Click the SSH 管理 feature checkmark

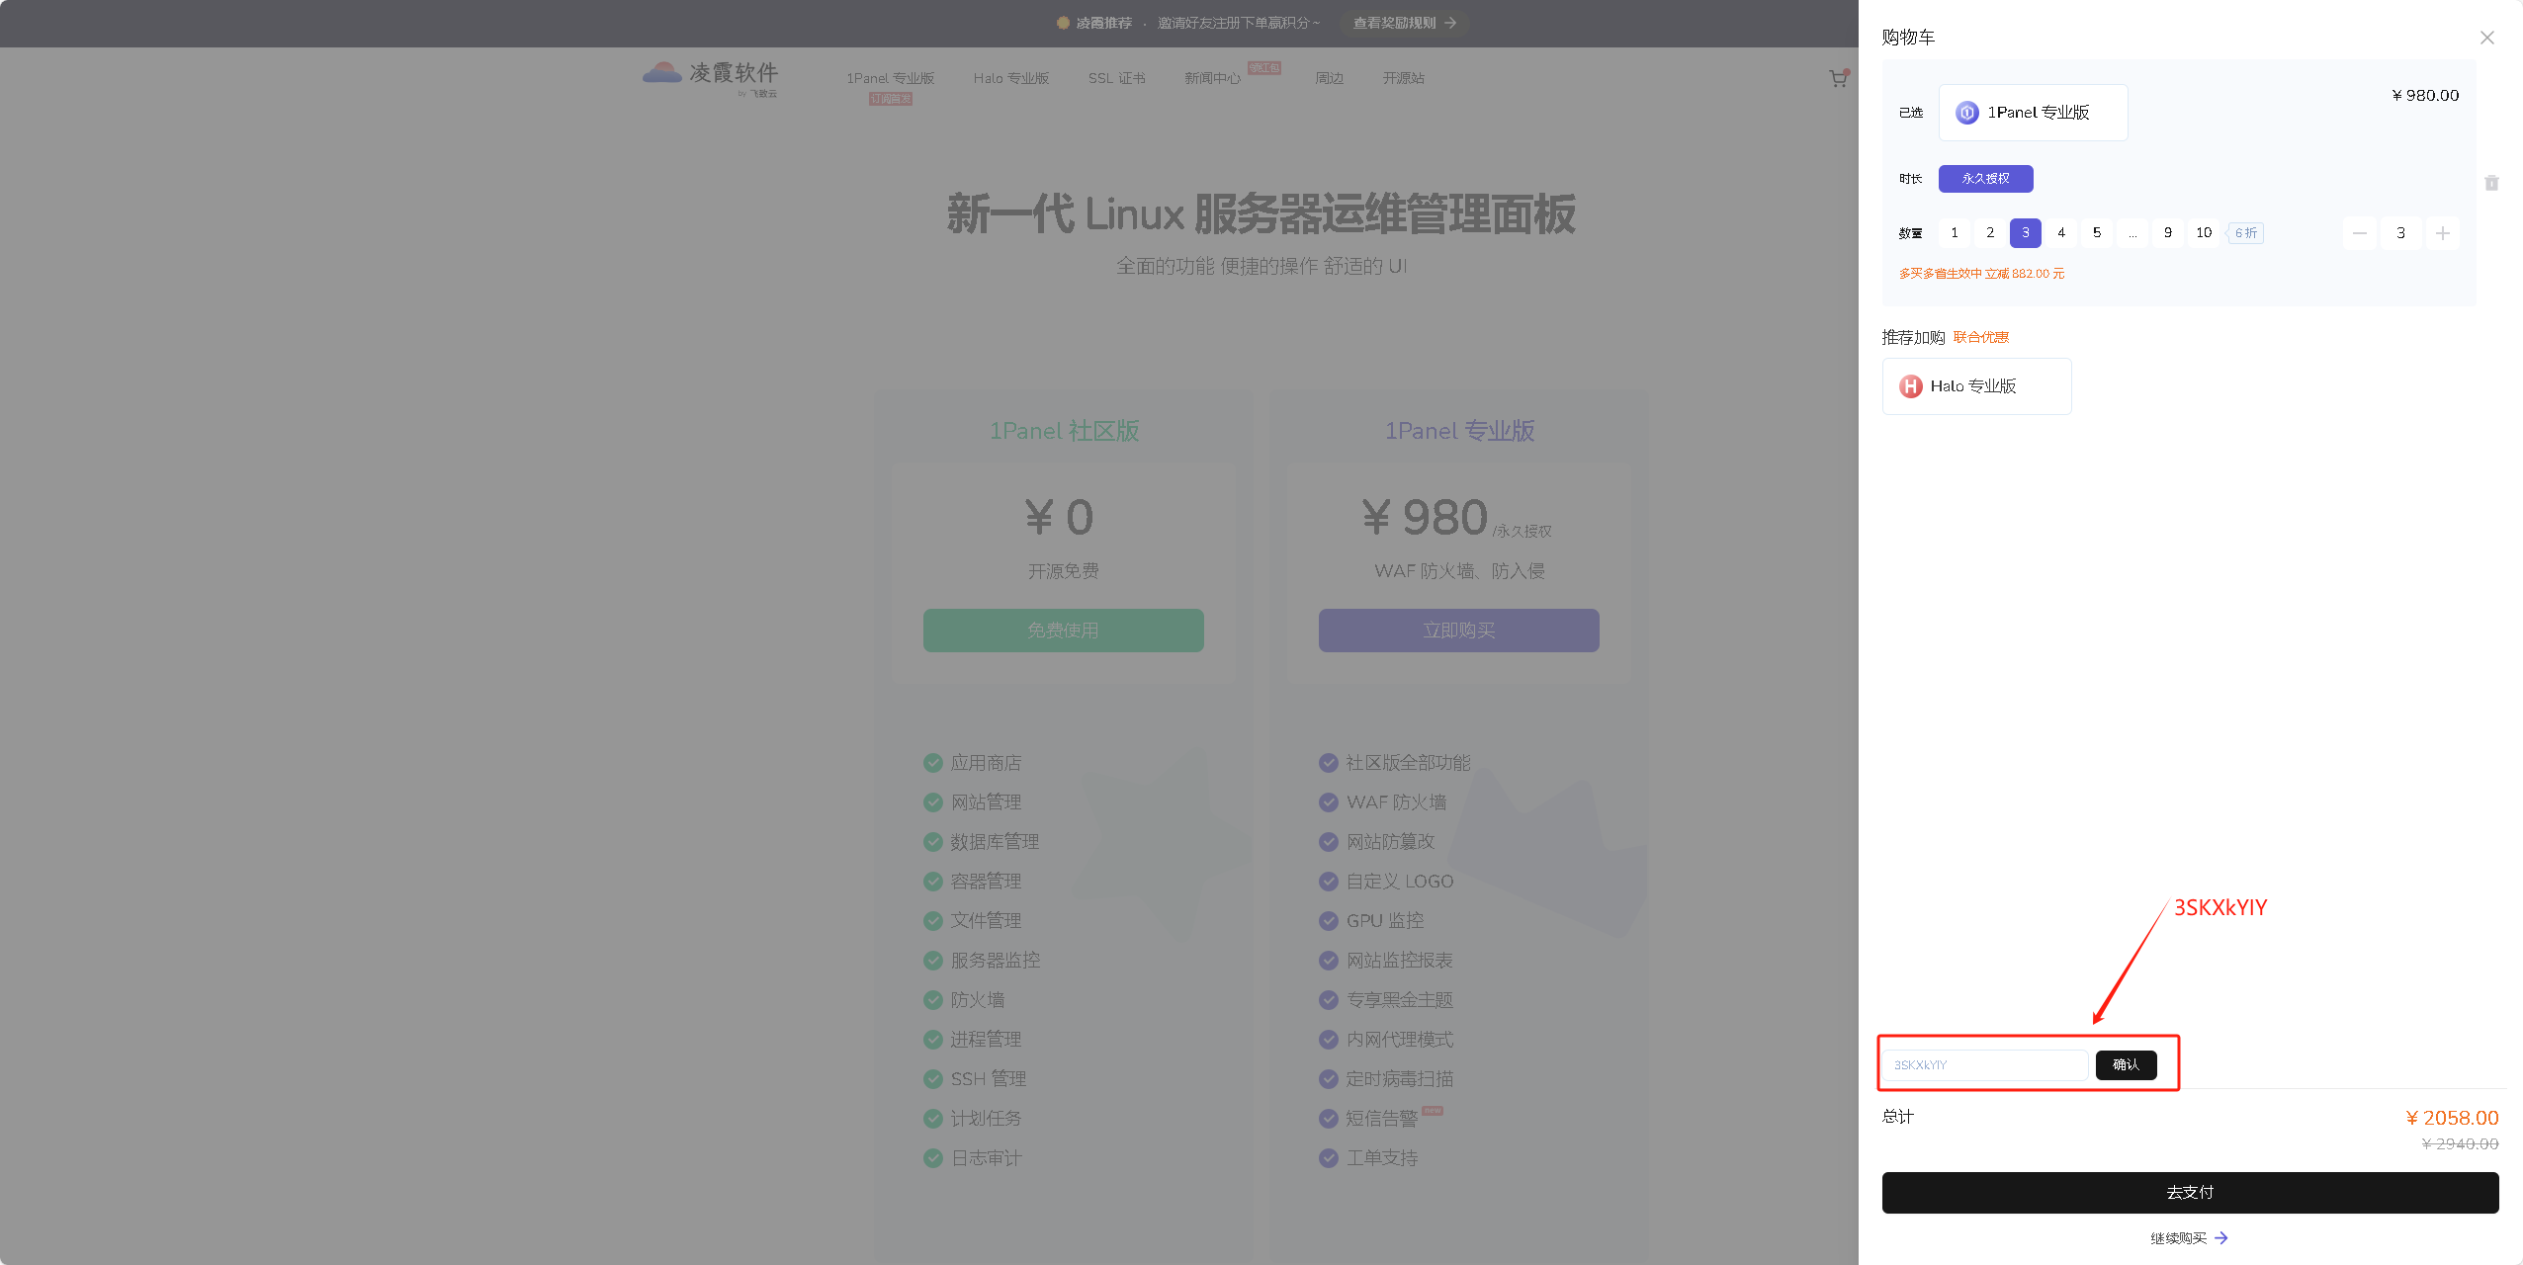point(932,1079)
